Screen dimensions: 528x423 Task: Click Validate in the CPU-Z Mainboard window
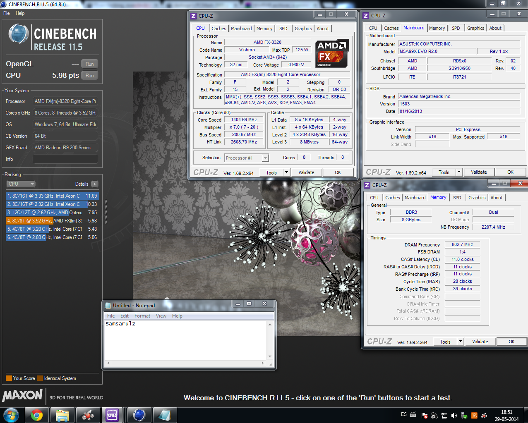click(x=479, y=172)
